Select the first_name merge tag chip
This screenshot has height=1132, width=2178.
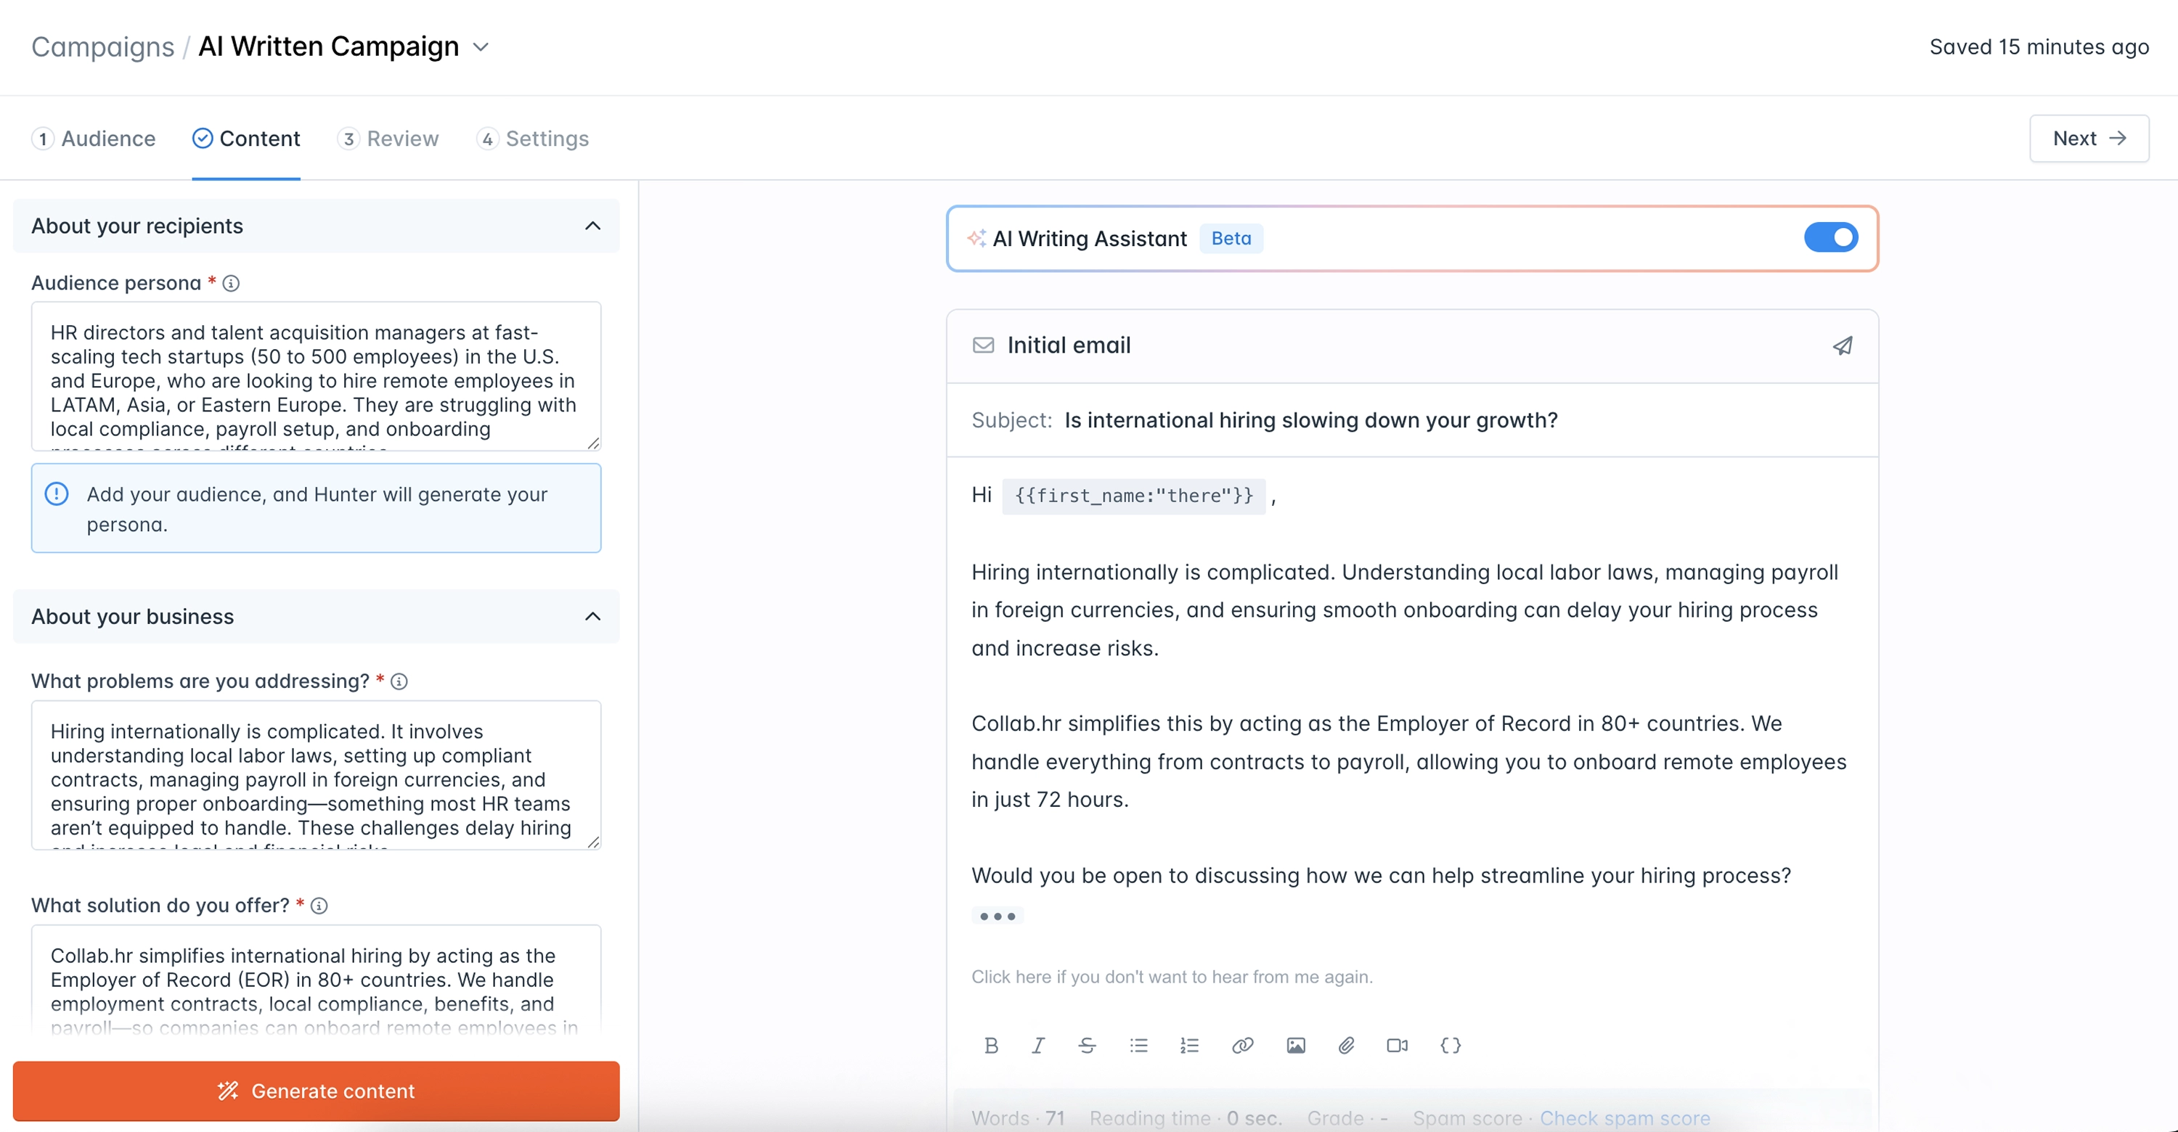coord(1134,496)
